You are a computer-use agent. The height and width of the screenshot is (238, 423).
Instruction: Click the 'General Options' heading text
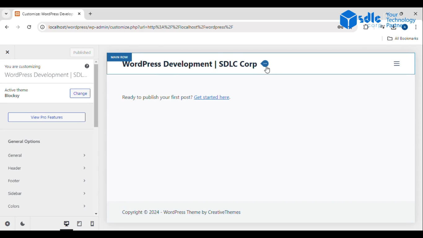(24, 141)
